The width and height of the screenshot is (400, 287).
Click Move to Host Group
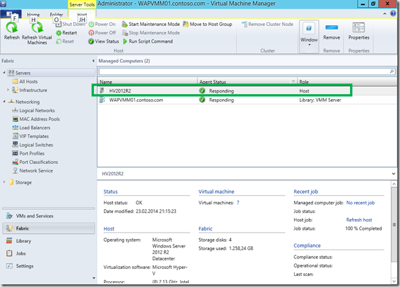pos(207,24)
